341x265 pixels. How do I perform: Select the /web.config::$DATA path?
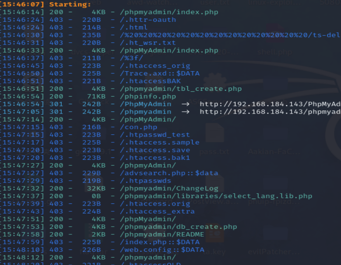162,250
